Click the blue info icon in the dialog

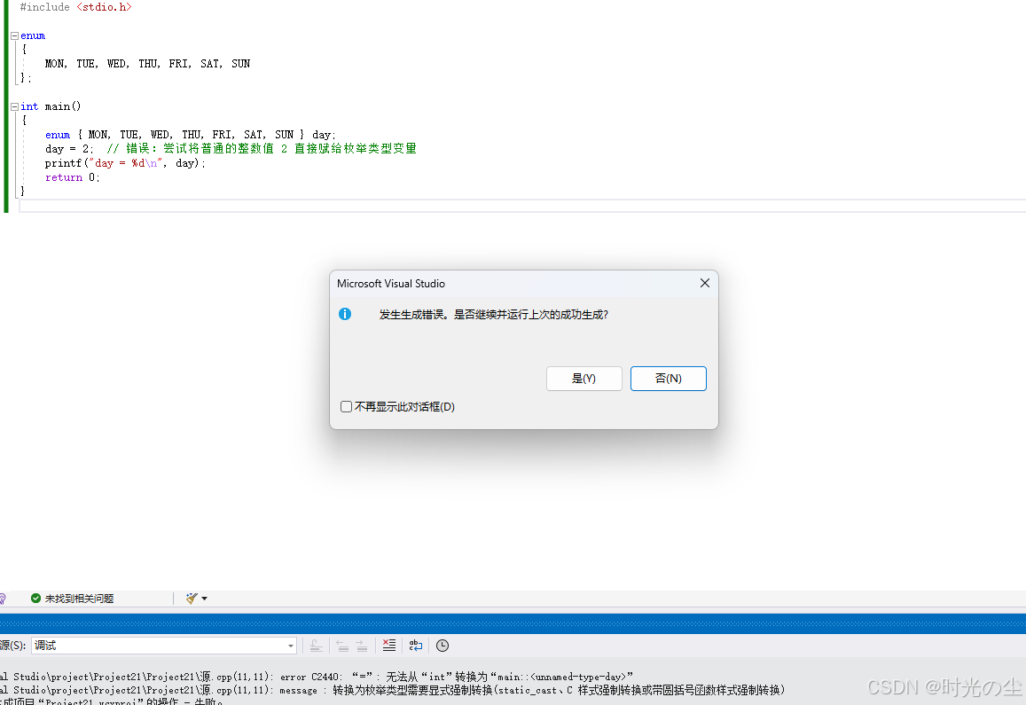point(345,314)
